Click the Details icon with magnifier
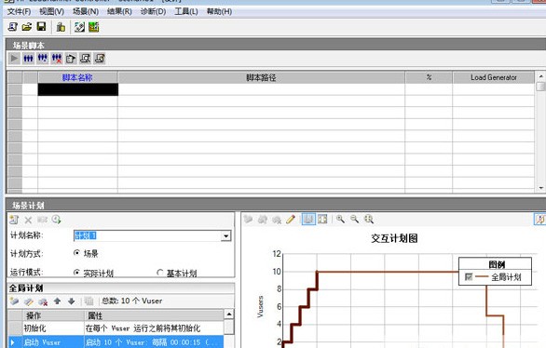 [x=86, y=58]
